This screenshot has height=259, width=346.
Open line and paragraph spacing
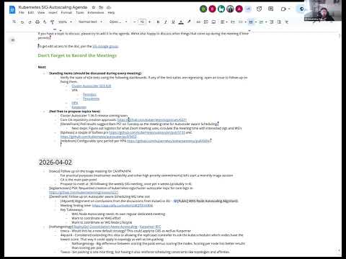pos(233,22)
